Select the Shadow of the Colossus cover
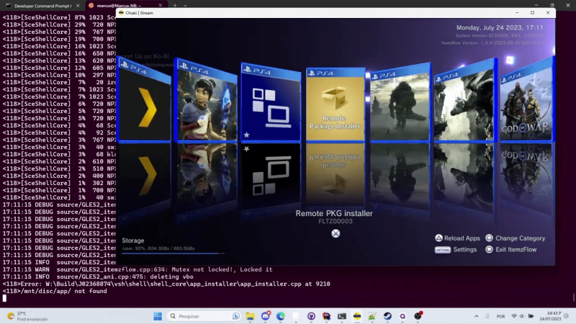The width and height of the screenshot is (576, 324). tap(400, 102)
